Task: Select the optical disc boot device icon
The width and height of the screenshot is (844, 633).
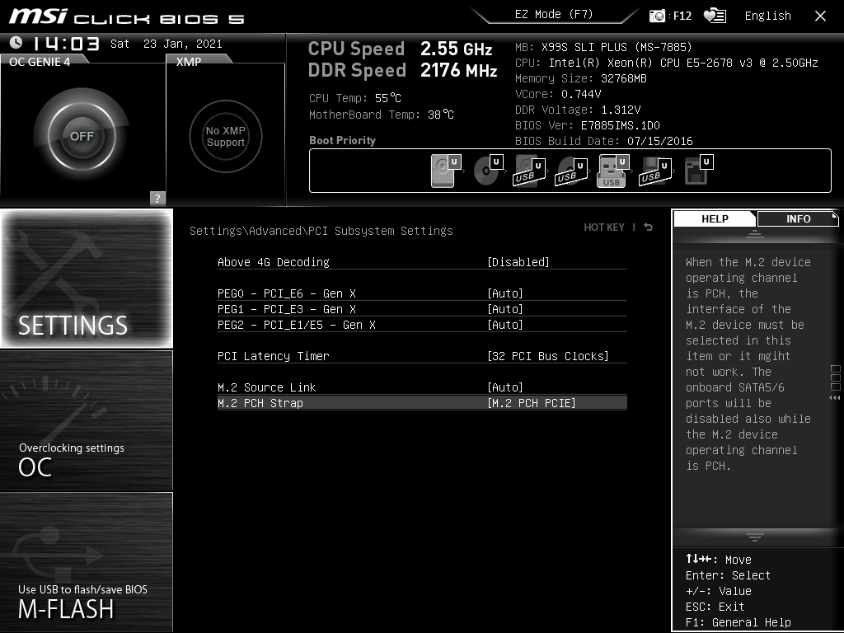Action: (486, 171)
